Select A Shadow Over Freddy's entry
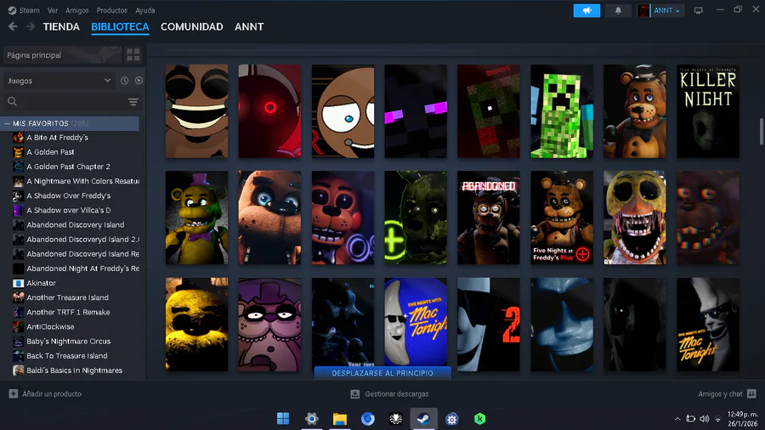Screen dimensions: 765x430 coord(68,196)
